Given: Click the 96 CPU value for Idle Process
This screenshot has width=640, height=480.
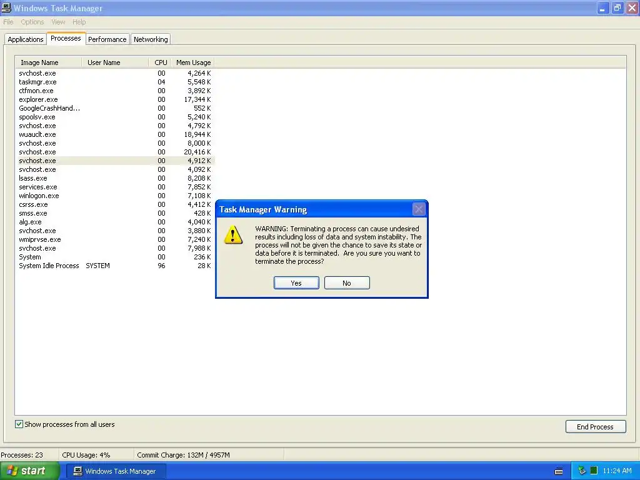Looking at the screenshot, I should (162, 266).
